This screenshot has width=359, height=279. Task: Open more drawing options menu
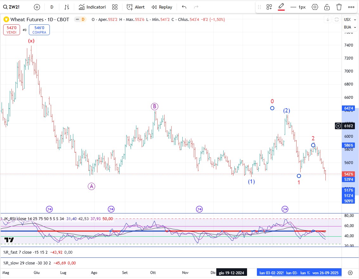(x=351, y=7)
